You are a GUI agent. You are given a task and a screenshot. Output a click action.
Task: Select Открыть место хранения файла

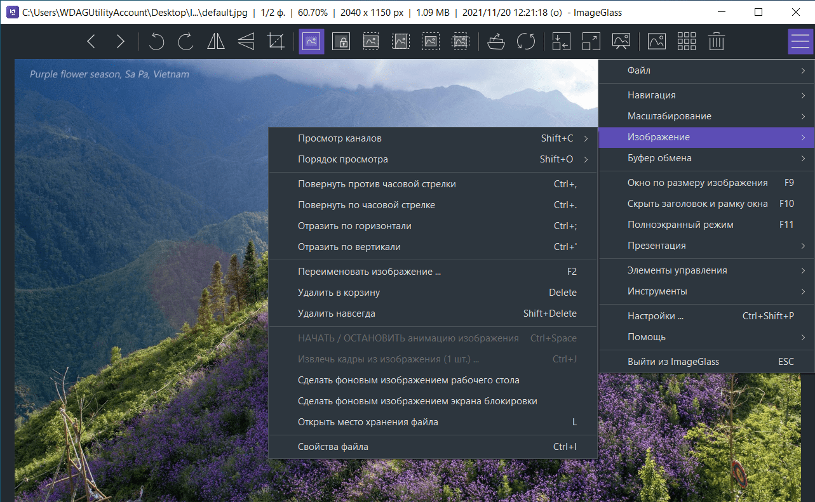[x=433, y=422]
